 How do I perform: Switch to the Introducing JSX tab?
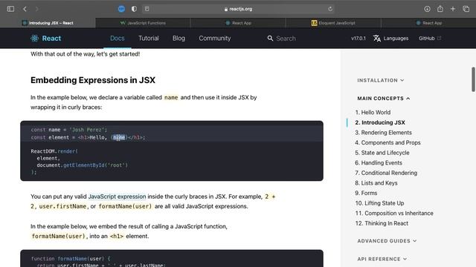[48, 23]
